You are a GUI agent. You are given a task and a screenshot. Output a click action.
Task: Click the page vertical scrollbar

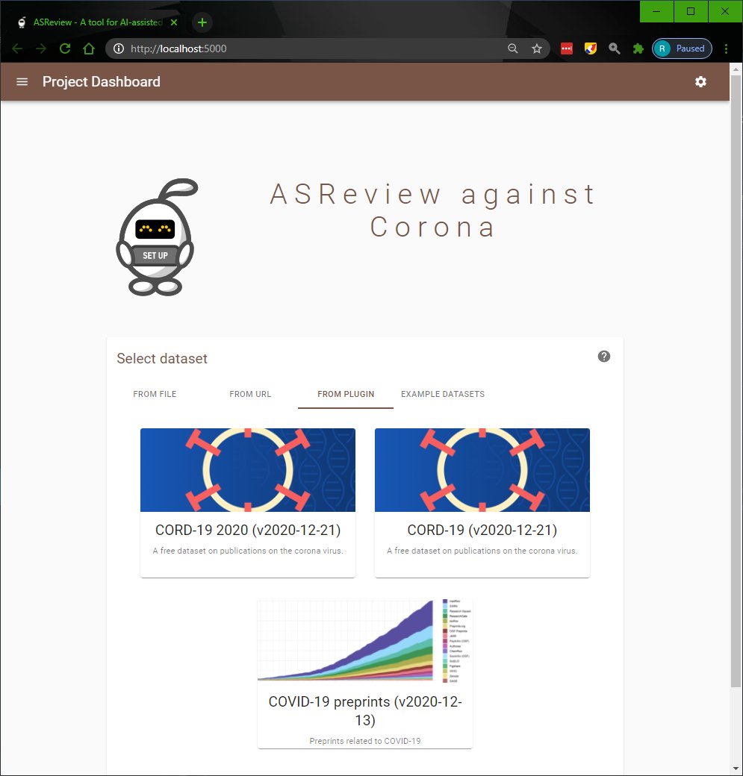(736, 381)
